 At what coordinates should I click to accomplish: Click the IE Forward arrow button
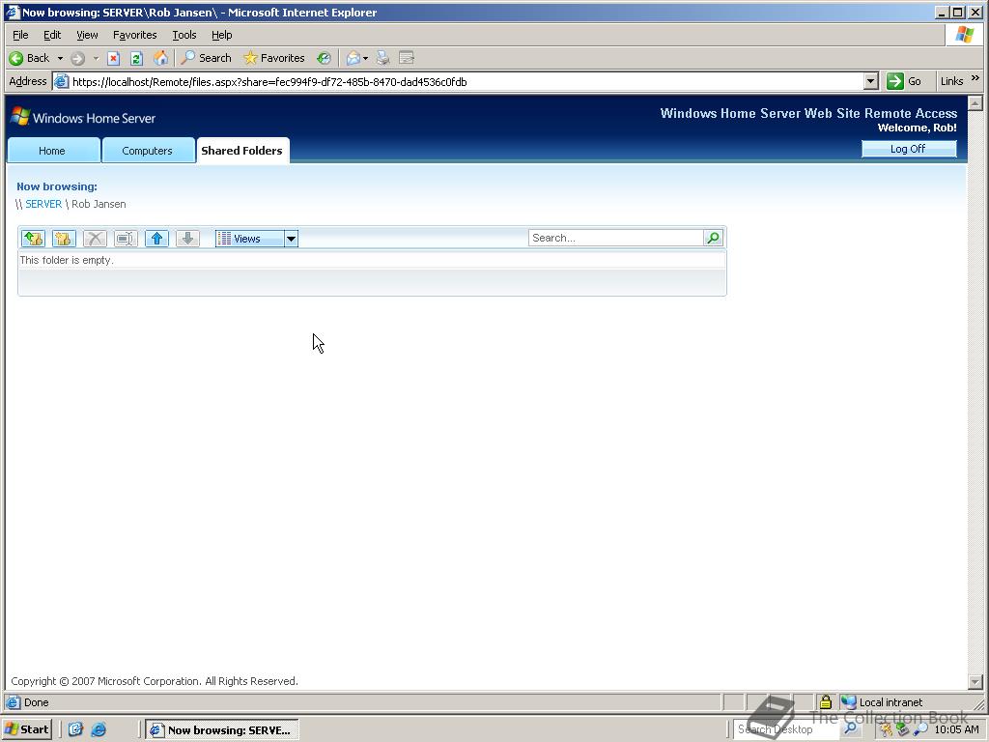pos(77,59)
